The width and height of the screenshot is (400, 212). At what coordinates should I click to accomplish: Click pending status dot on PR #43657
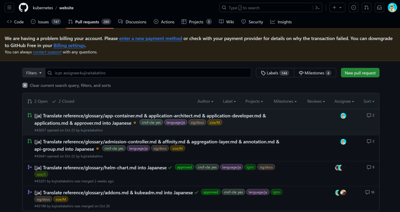click(x=135, y=123)
